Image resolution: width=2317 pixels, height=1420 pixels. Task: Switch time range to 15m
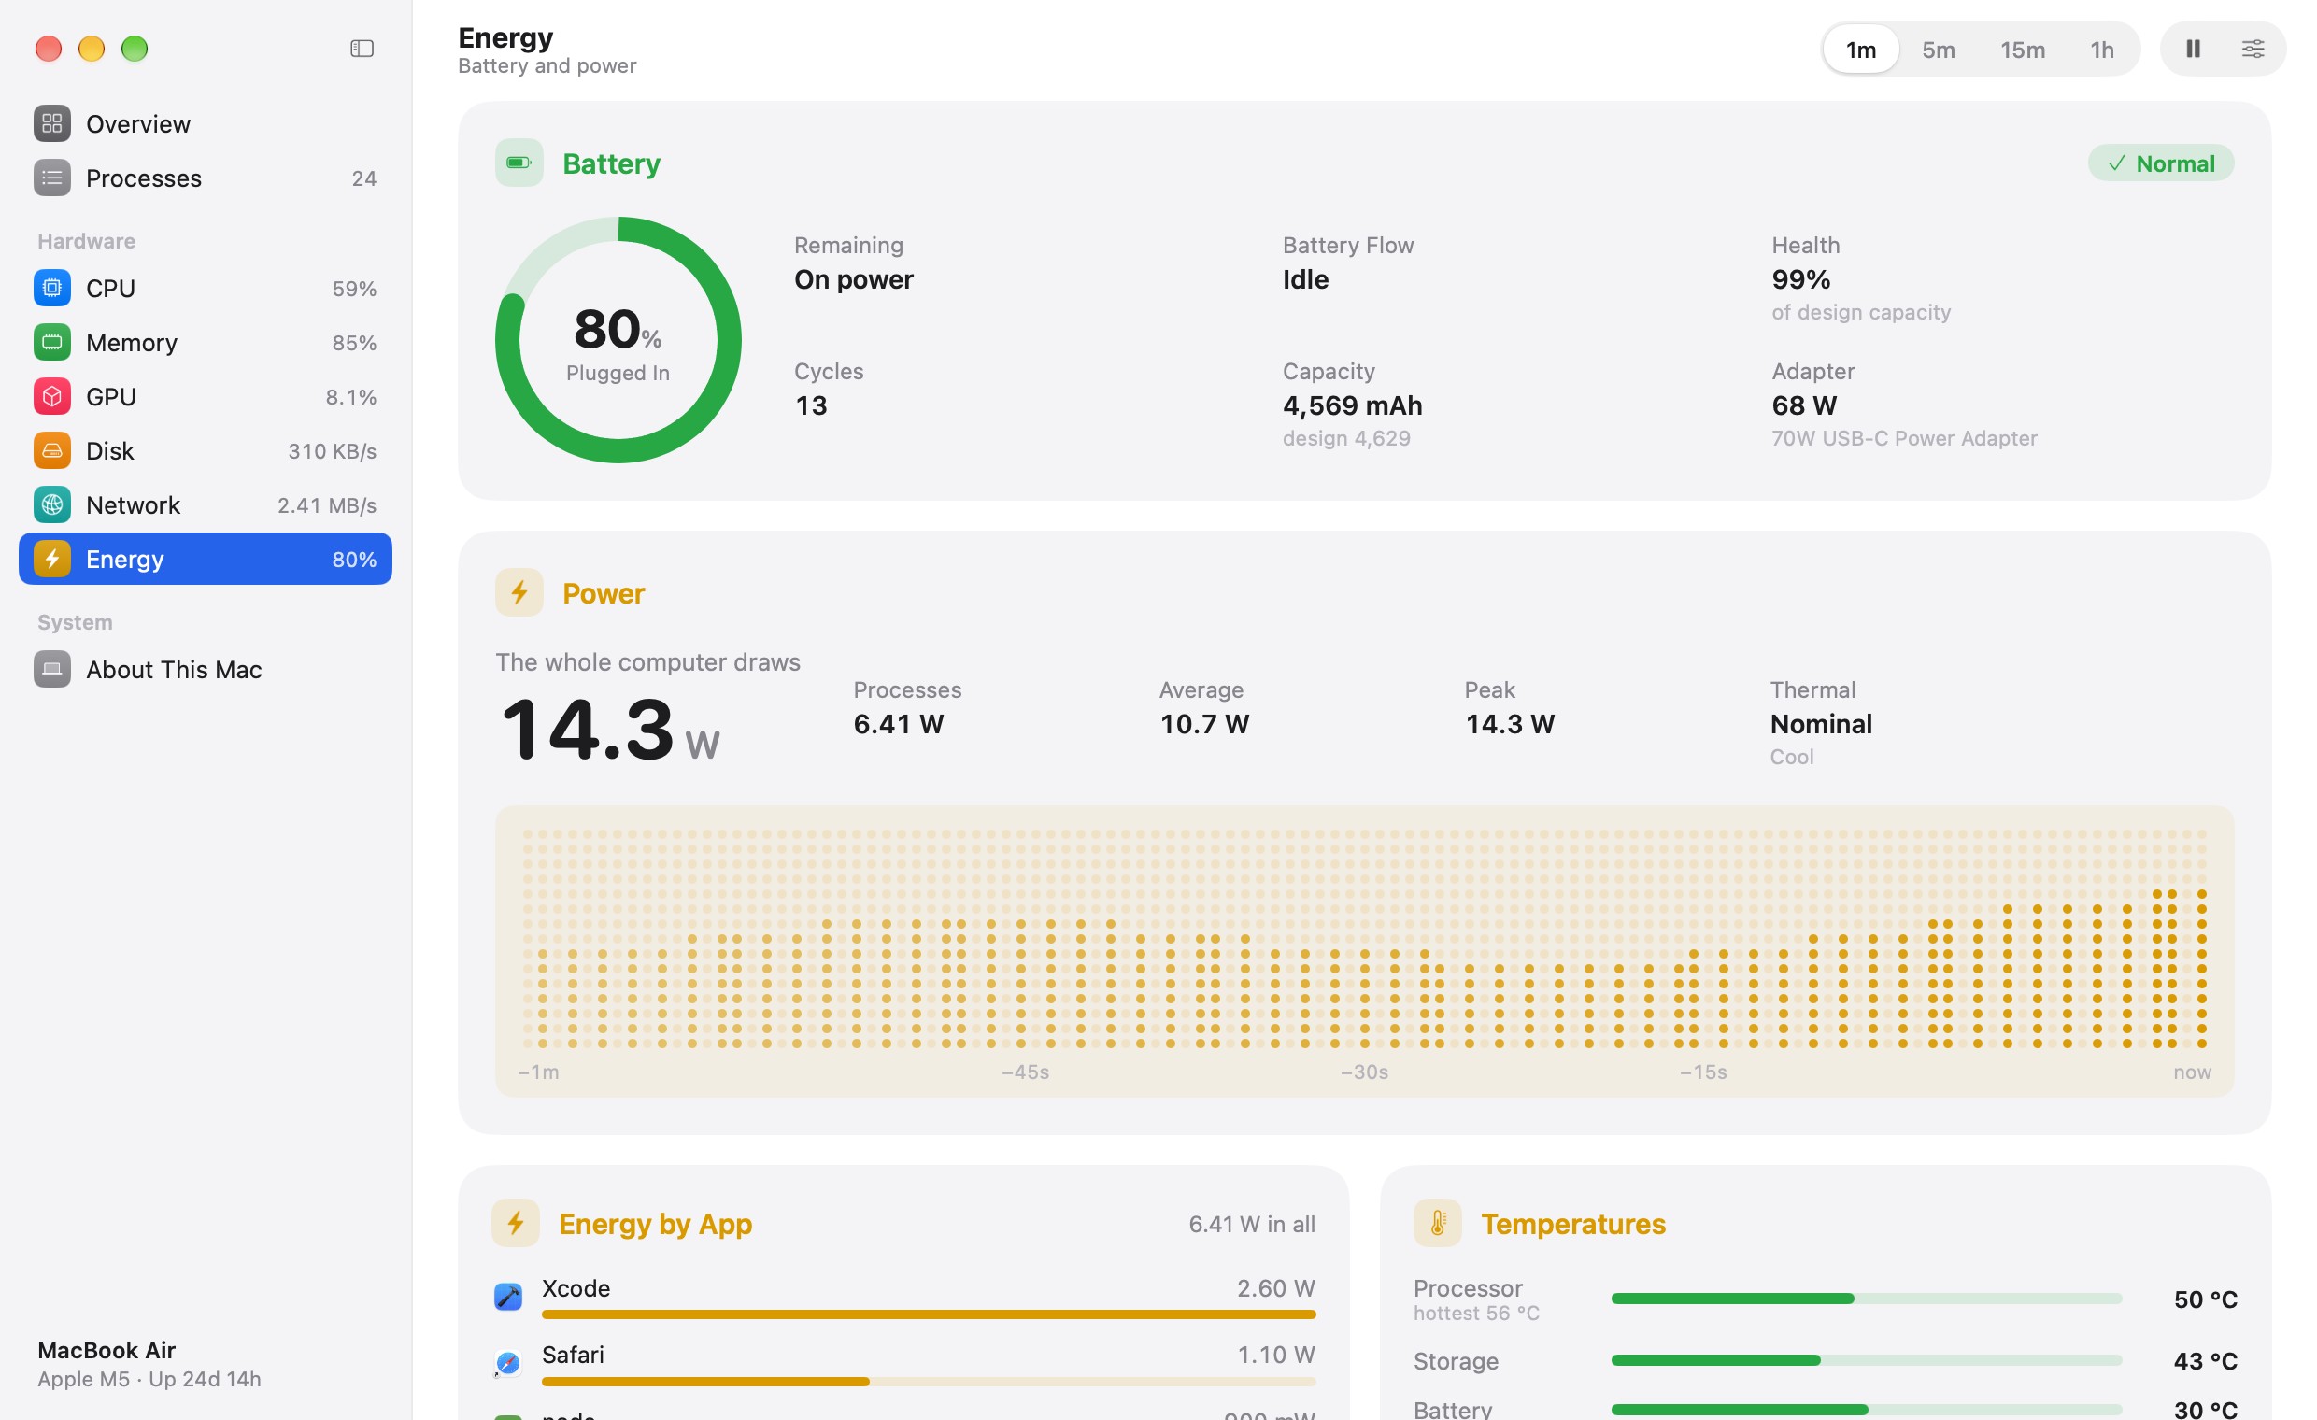point(2022,49)
